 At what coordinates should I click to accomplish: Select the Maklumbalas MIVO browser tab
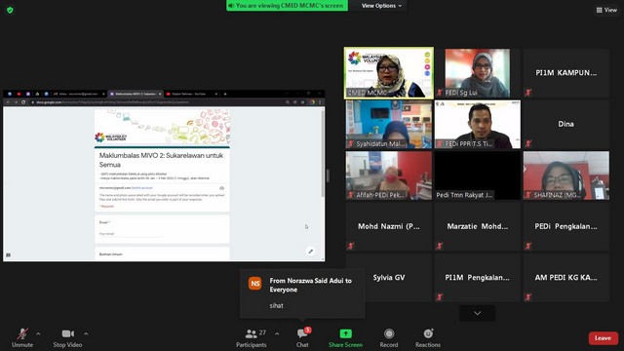coord(136,94)
